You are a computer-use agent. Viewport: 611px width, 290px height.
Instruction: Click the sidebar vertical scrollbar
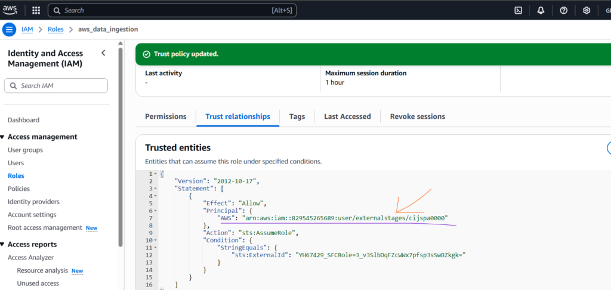tap(121, 147)
